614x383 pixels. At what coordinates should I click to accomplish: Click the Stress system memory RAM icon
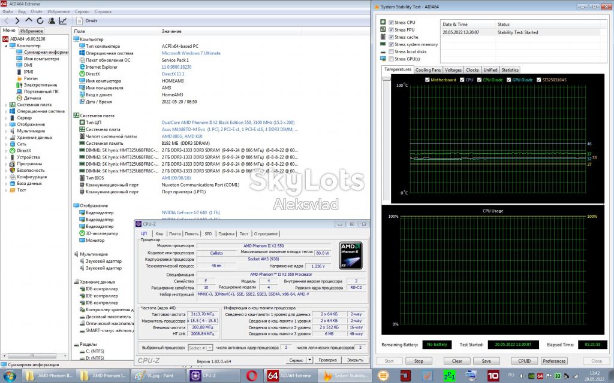(383, 44)
